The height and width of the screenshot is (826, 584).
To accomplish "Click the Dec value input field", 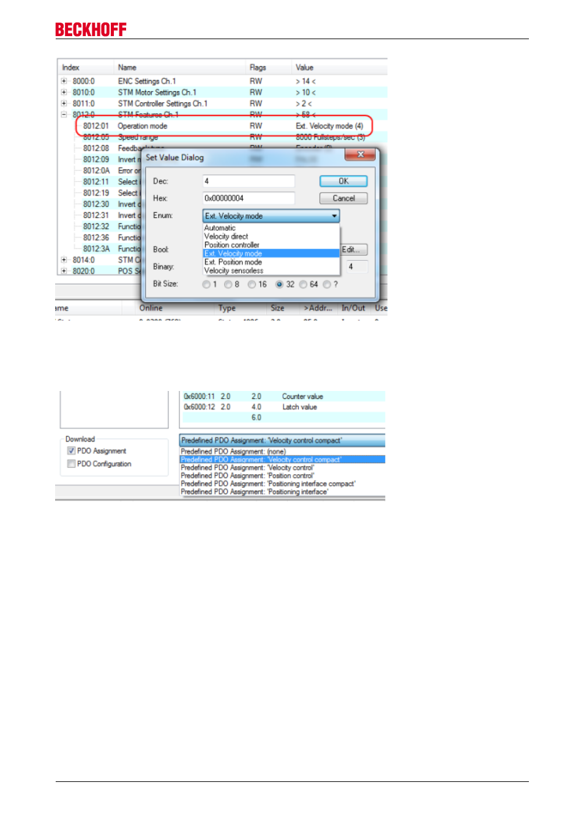I will pyautogui.click(x=249, y=181).
